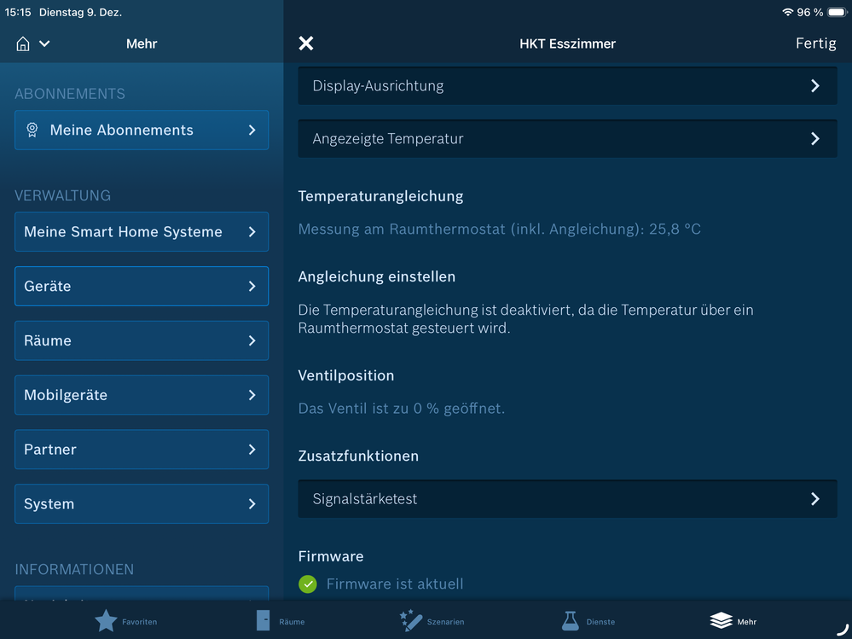Open Meine Abonnements
The width and height of the screenshot is (852, 639).
[141, 130]
